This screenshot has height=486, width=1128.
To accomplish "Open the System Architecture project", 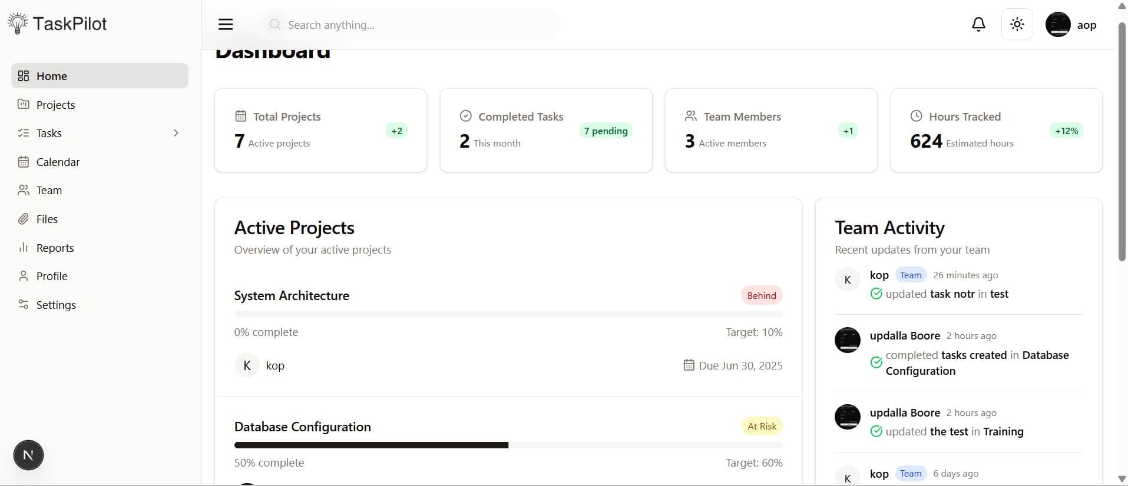I will 292,295.
